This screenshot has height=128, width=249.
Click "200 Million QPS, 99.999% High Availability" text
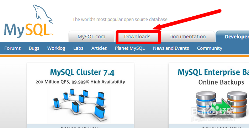click(x=80, y=82)
